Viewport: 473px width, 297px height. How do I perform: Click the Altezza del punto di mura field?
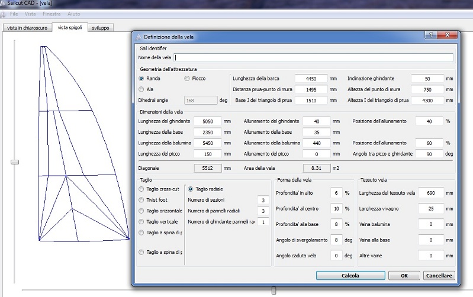point(427,89)
